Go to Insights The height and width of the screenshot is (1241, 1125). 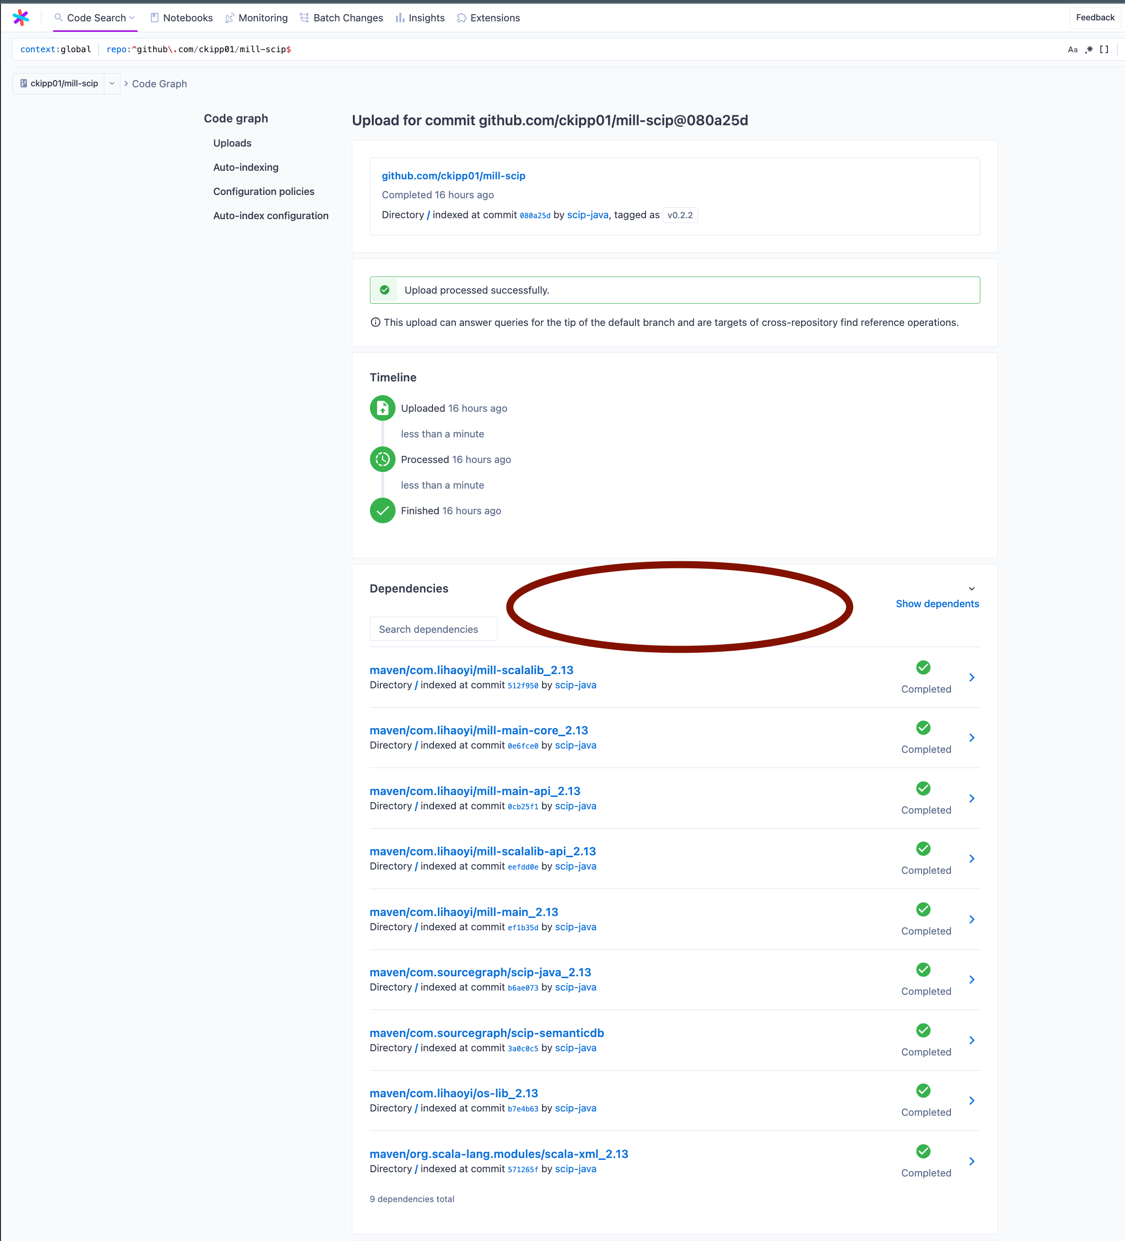pyautogui.click(x=420, y=18)
